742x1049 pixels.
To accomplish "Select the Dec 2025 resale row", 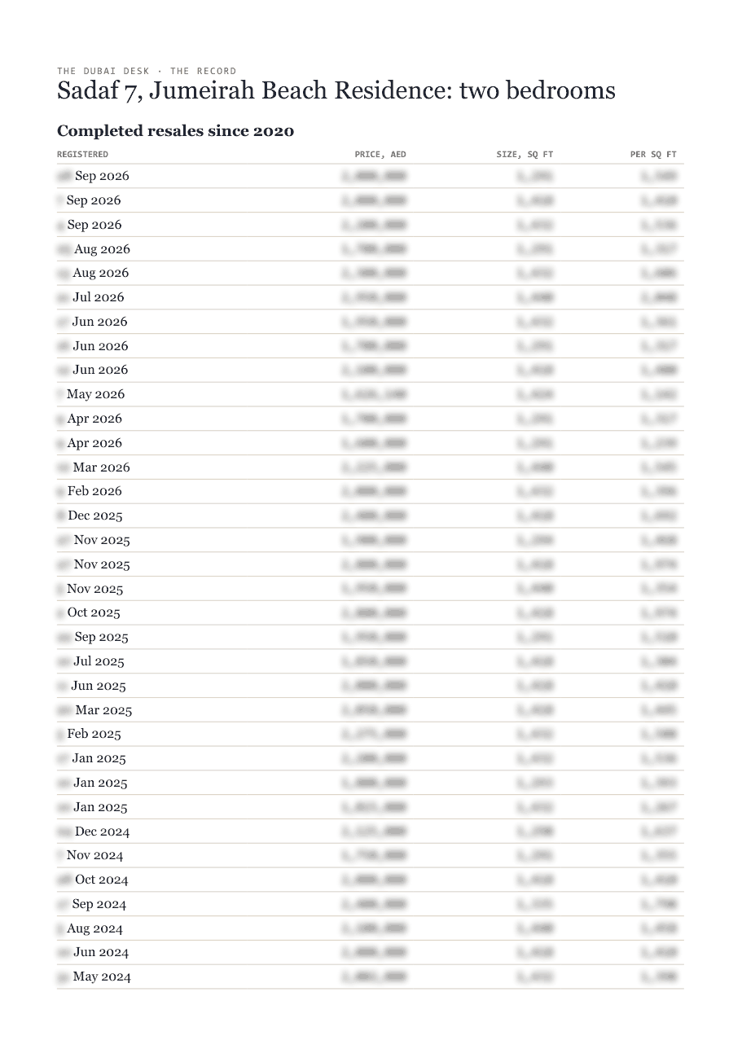I will coord(371,516).
